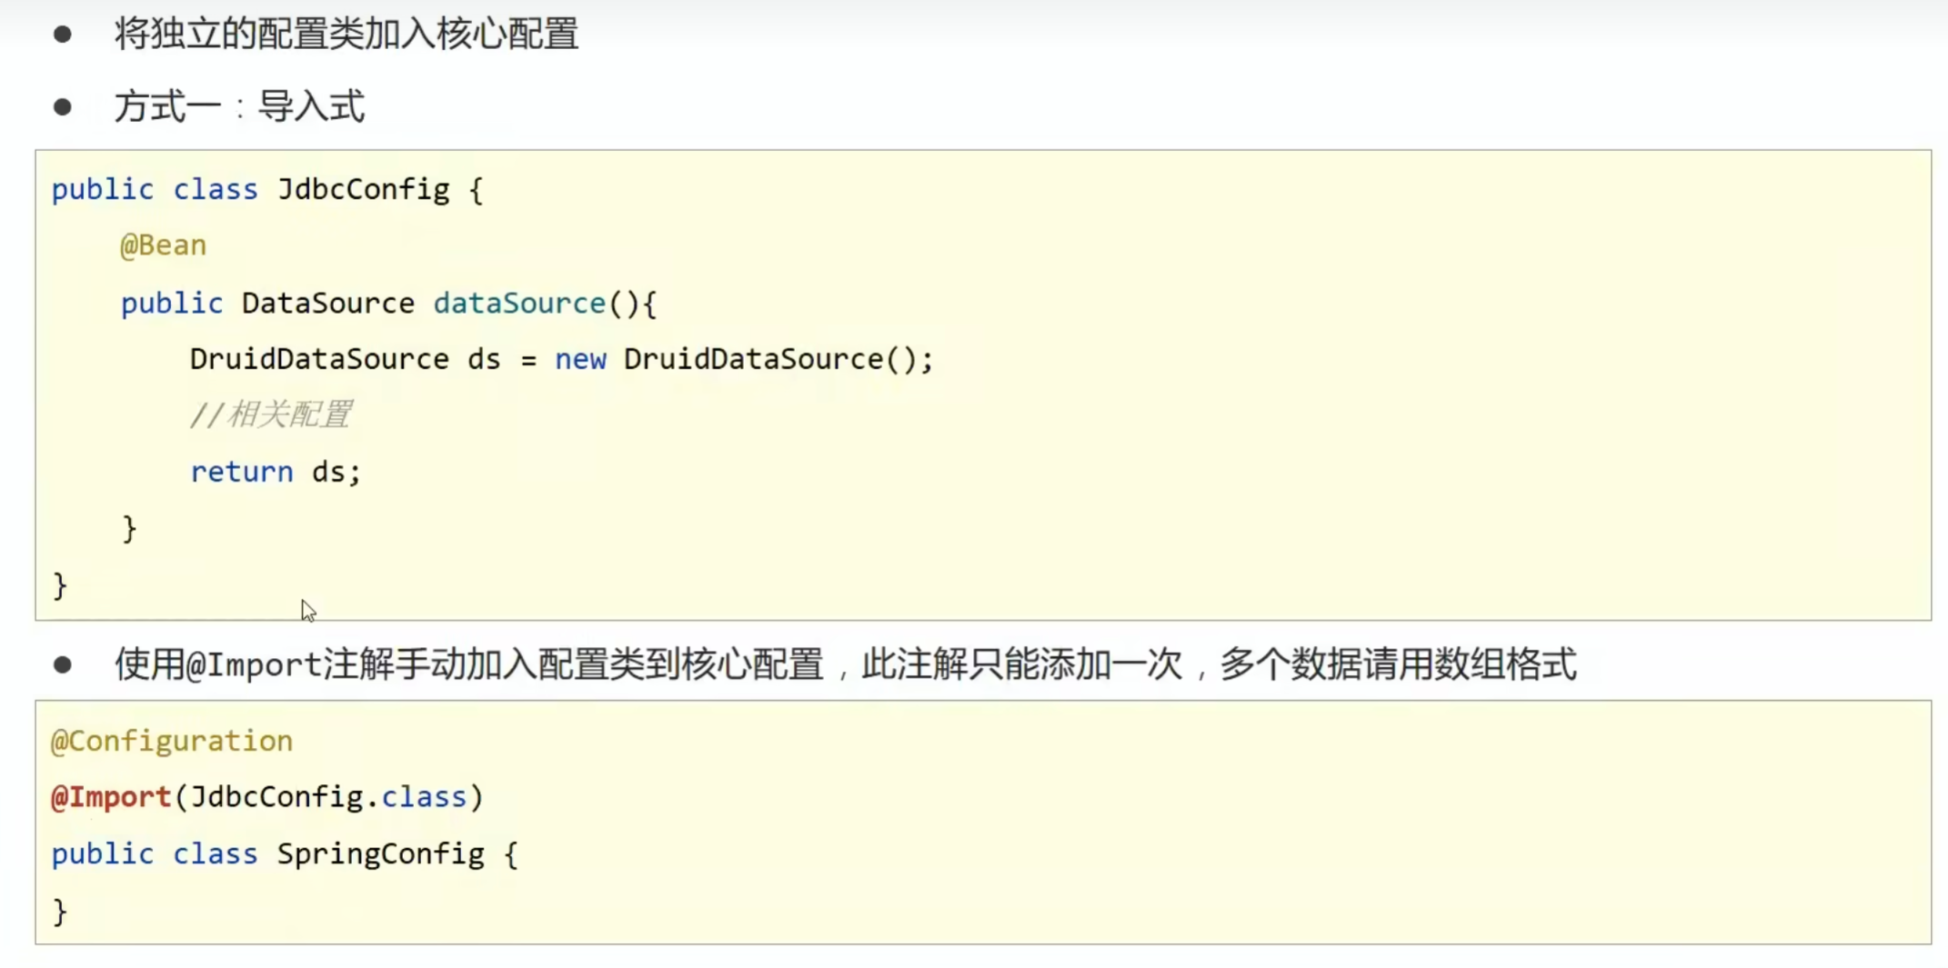Click the //相关配置 comment line
Viewport: 1948px width, 968px height.
pyautogui.click(x=271, y=415)
